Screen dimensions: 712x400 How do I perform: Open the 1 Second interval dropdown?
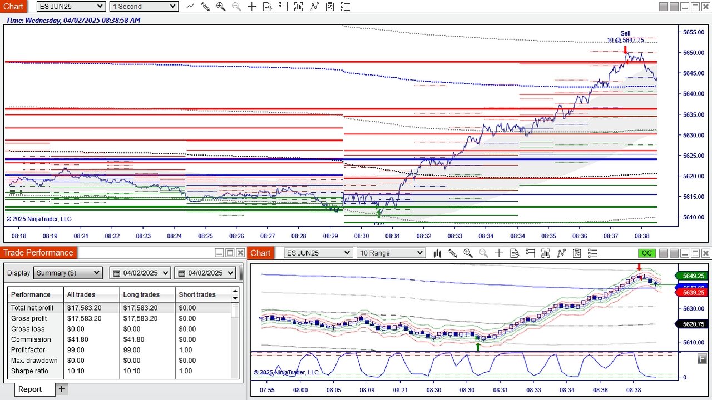tap(144, 7)
